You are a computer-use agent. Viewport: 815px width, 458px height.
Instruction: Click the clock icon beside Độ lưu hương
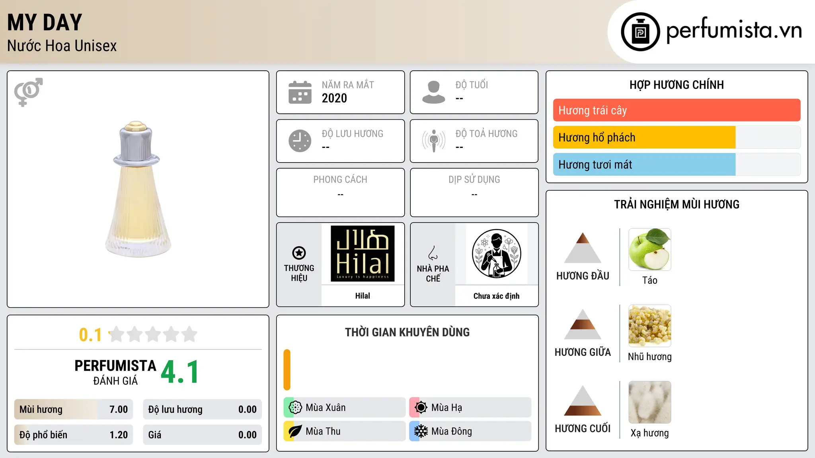(x=300, y=141)
